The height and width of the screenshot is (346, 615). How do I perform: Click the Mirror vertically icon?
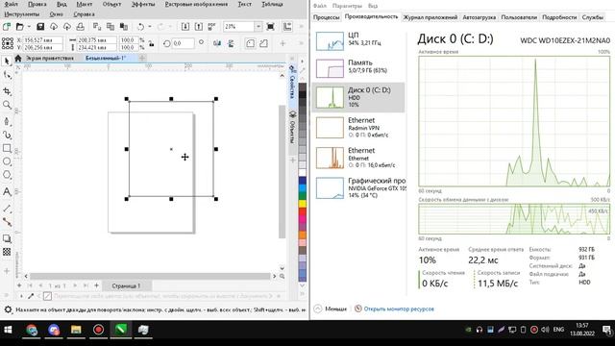231,43
